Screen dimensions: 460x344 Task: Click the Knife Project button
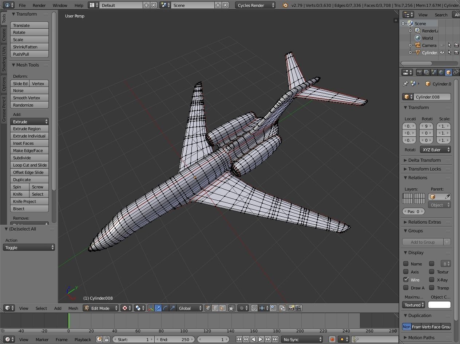pyautogui.click(x=29, y=201)
